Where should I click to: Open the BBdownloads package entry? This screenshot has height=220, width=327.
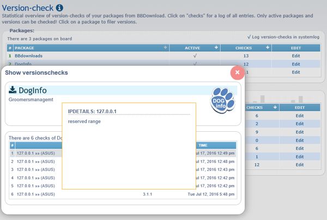click(28, 56)
